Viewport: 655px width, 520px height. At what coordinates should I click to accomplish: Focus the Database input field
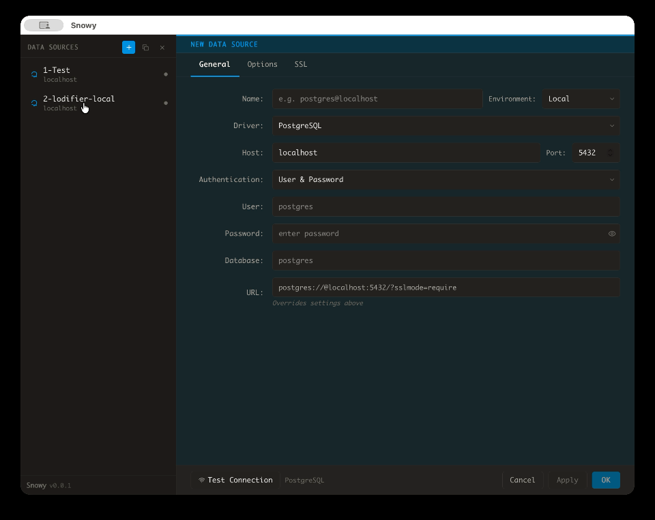[446, 260]
